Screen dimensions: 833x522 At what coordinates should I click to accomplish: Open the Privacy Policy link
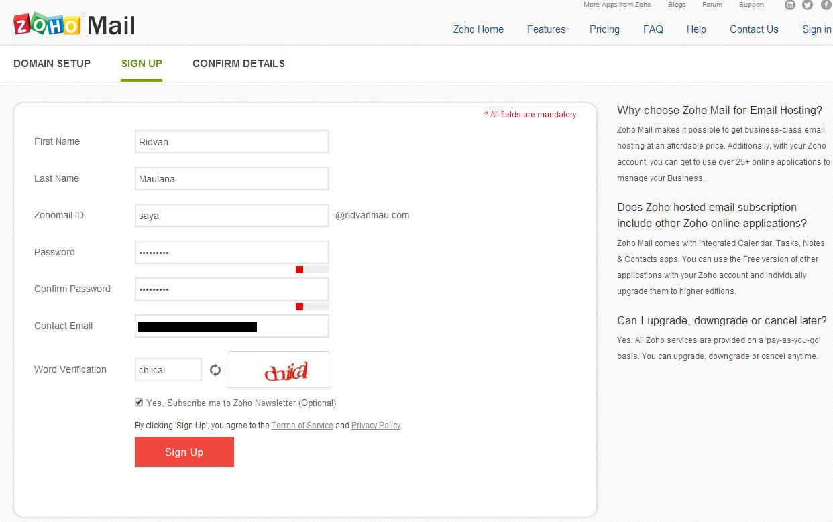point(376,426)
